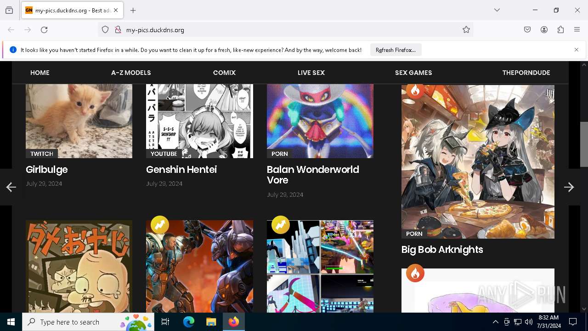This screenshot has height=331, width=588.
Task: Click the July 29, 2024 date under Girlbulge
Action: coord(44,183)
